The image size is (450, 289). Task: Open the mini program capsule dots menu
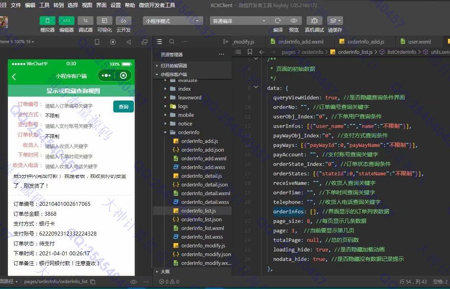106,75
